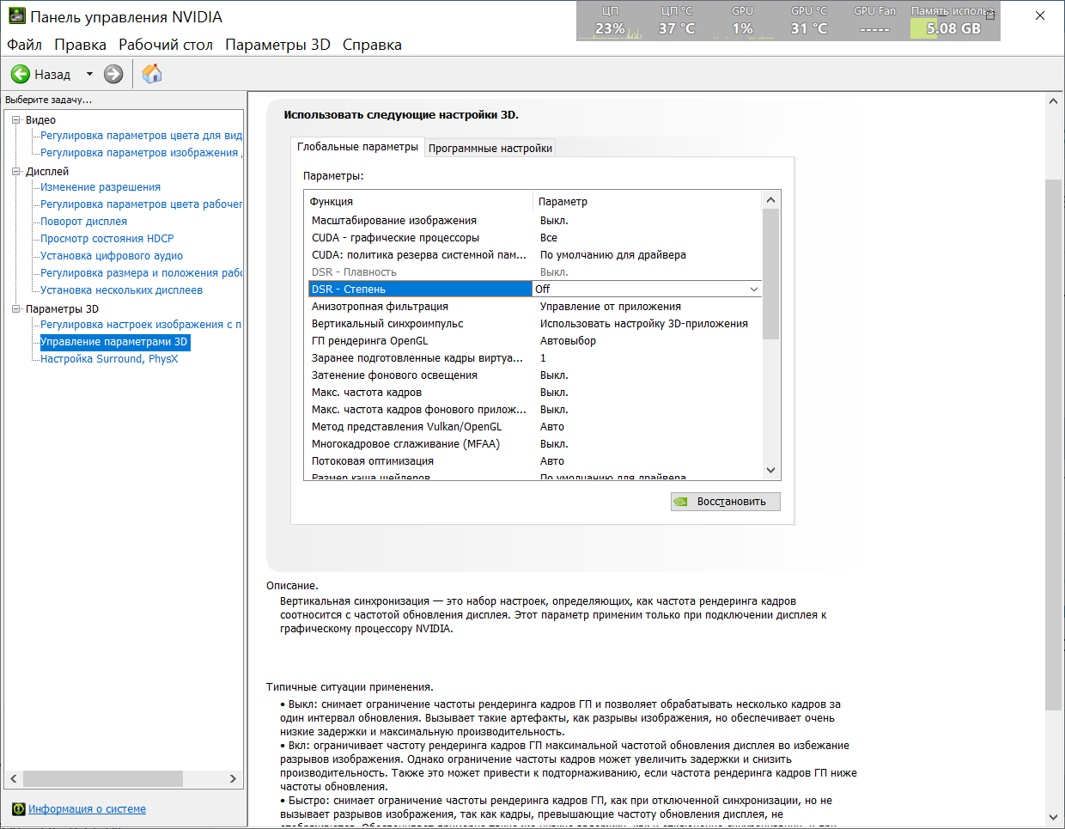Open Регулировка параметров изображения under Видео
This screenshot has height=829, width=1065.
coord(141,153)
